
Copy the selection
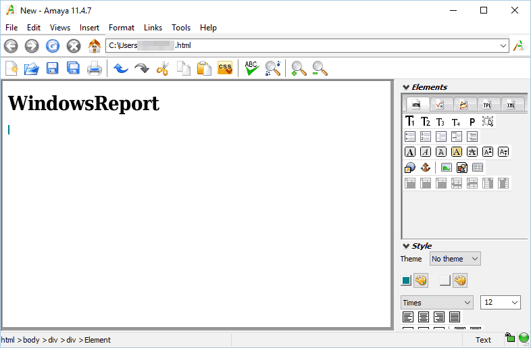click(184, 68)
